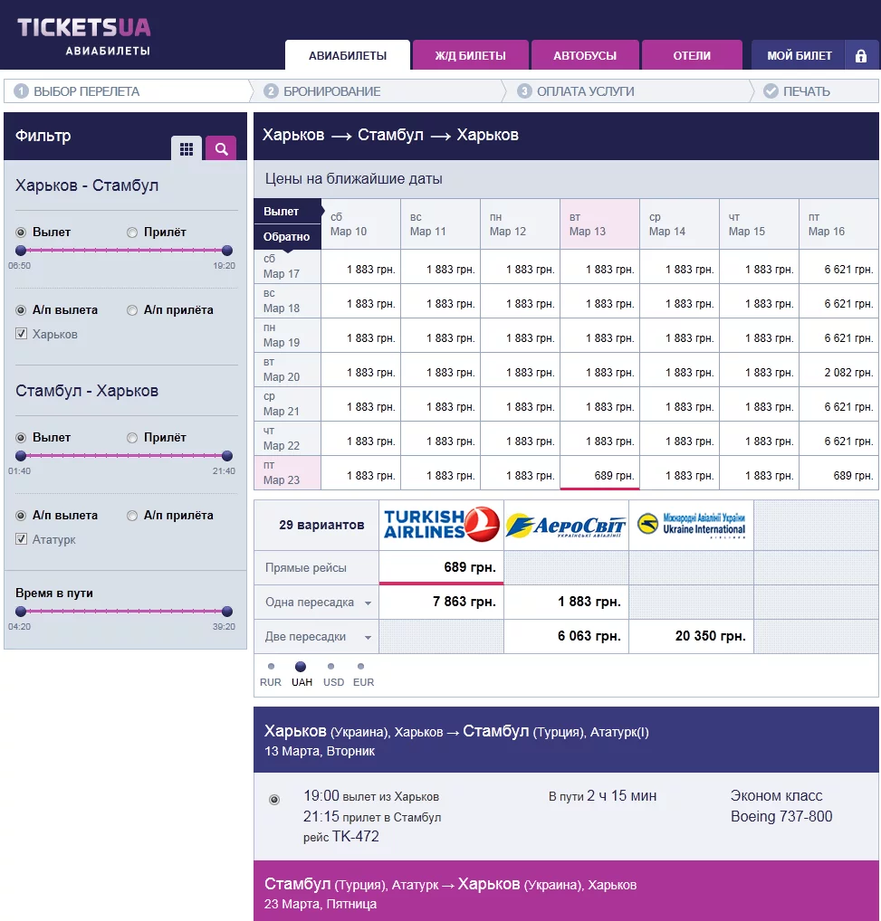Uncheck the Харьков airport checkbox
The width and height of the screenshot is (881, 921).
[x=21, y=334]
